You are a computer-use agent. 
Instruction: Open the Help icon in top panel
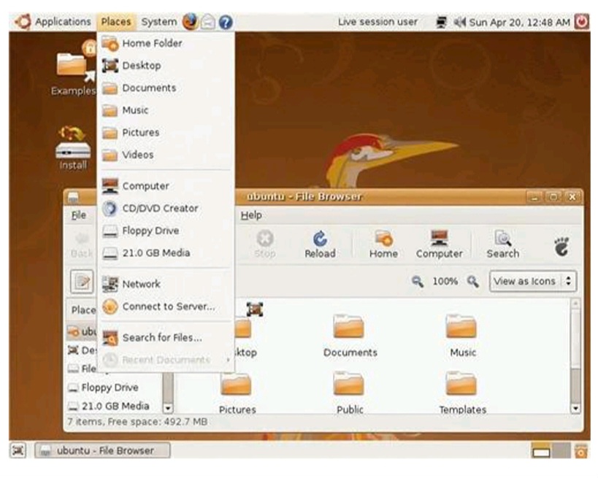click(226, 22)
